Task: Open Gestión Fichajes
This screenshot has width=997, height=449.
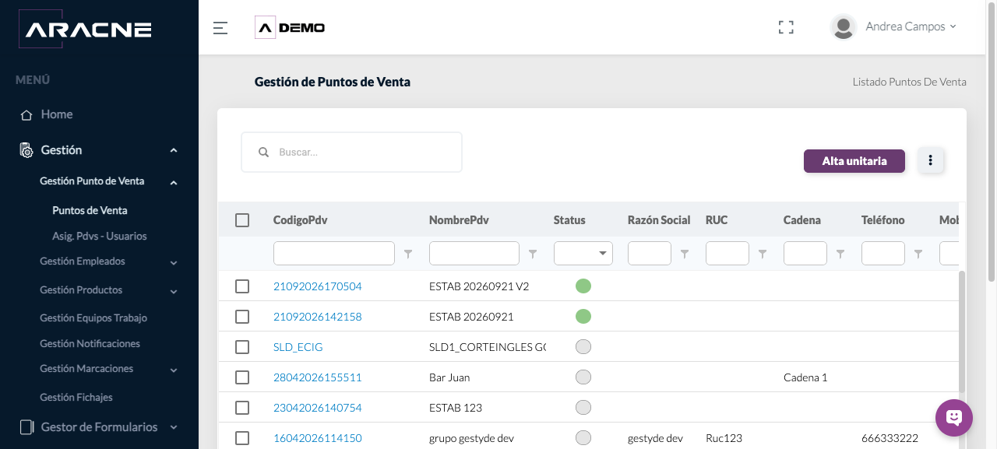Action: tap(76, 398)
